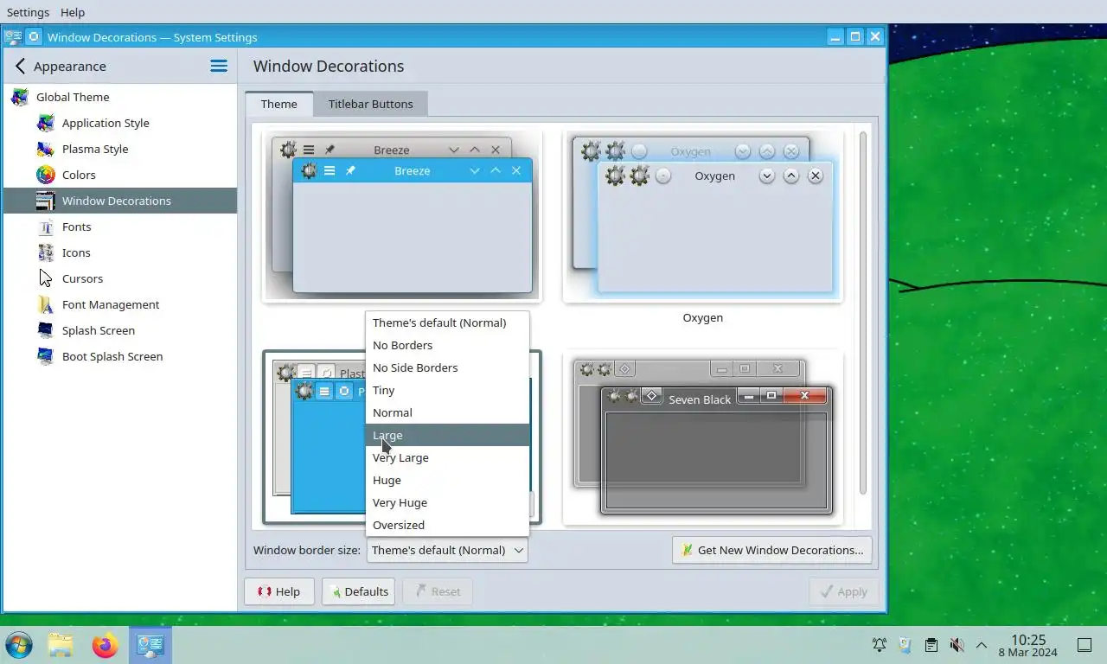
Task: Select No Side Borders option
Action: tap(447, 367)
